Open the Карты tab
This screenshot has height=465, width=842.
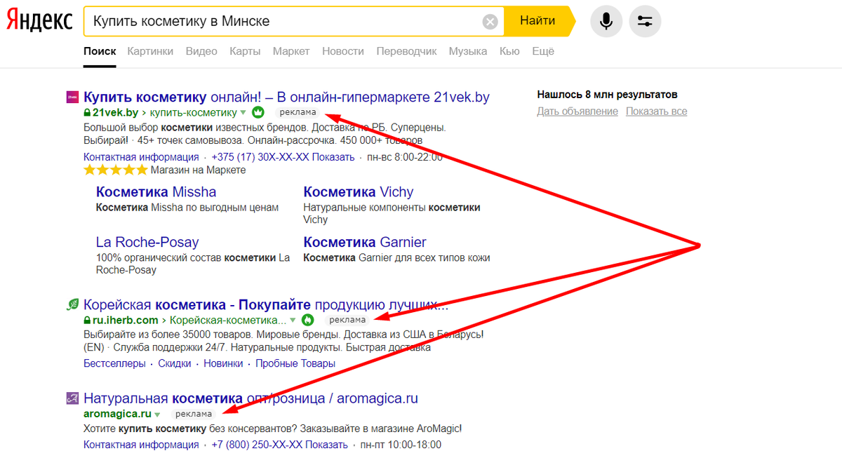click(x=245, y=51)
